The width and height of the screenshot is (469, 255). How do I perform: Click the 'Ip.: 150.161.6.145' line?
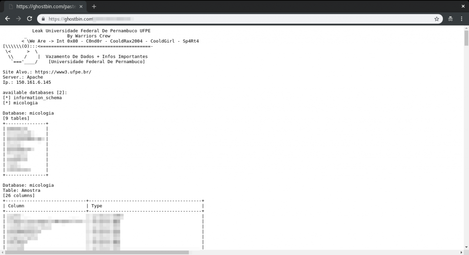(27, 82)
